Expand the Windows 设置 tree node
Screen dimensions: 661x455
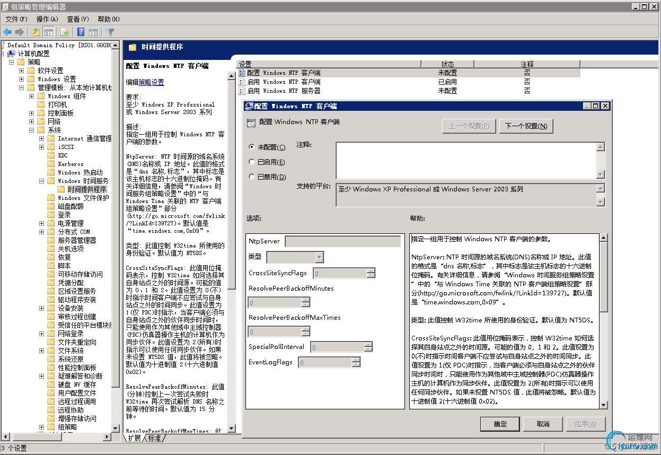(x=22, y=79)
